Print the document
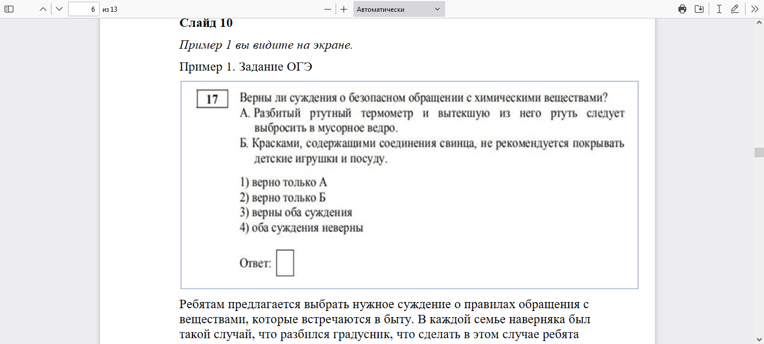The width and height of the screenshot is (764, 344). pos(682,9)
